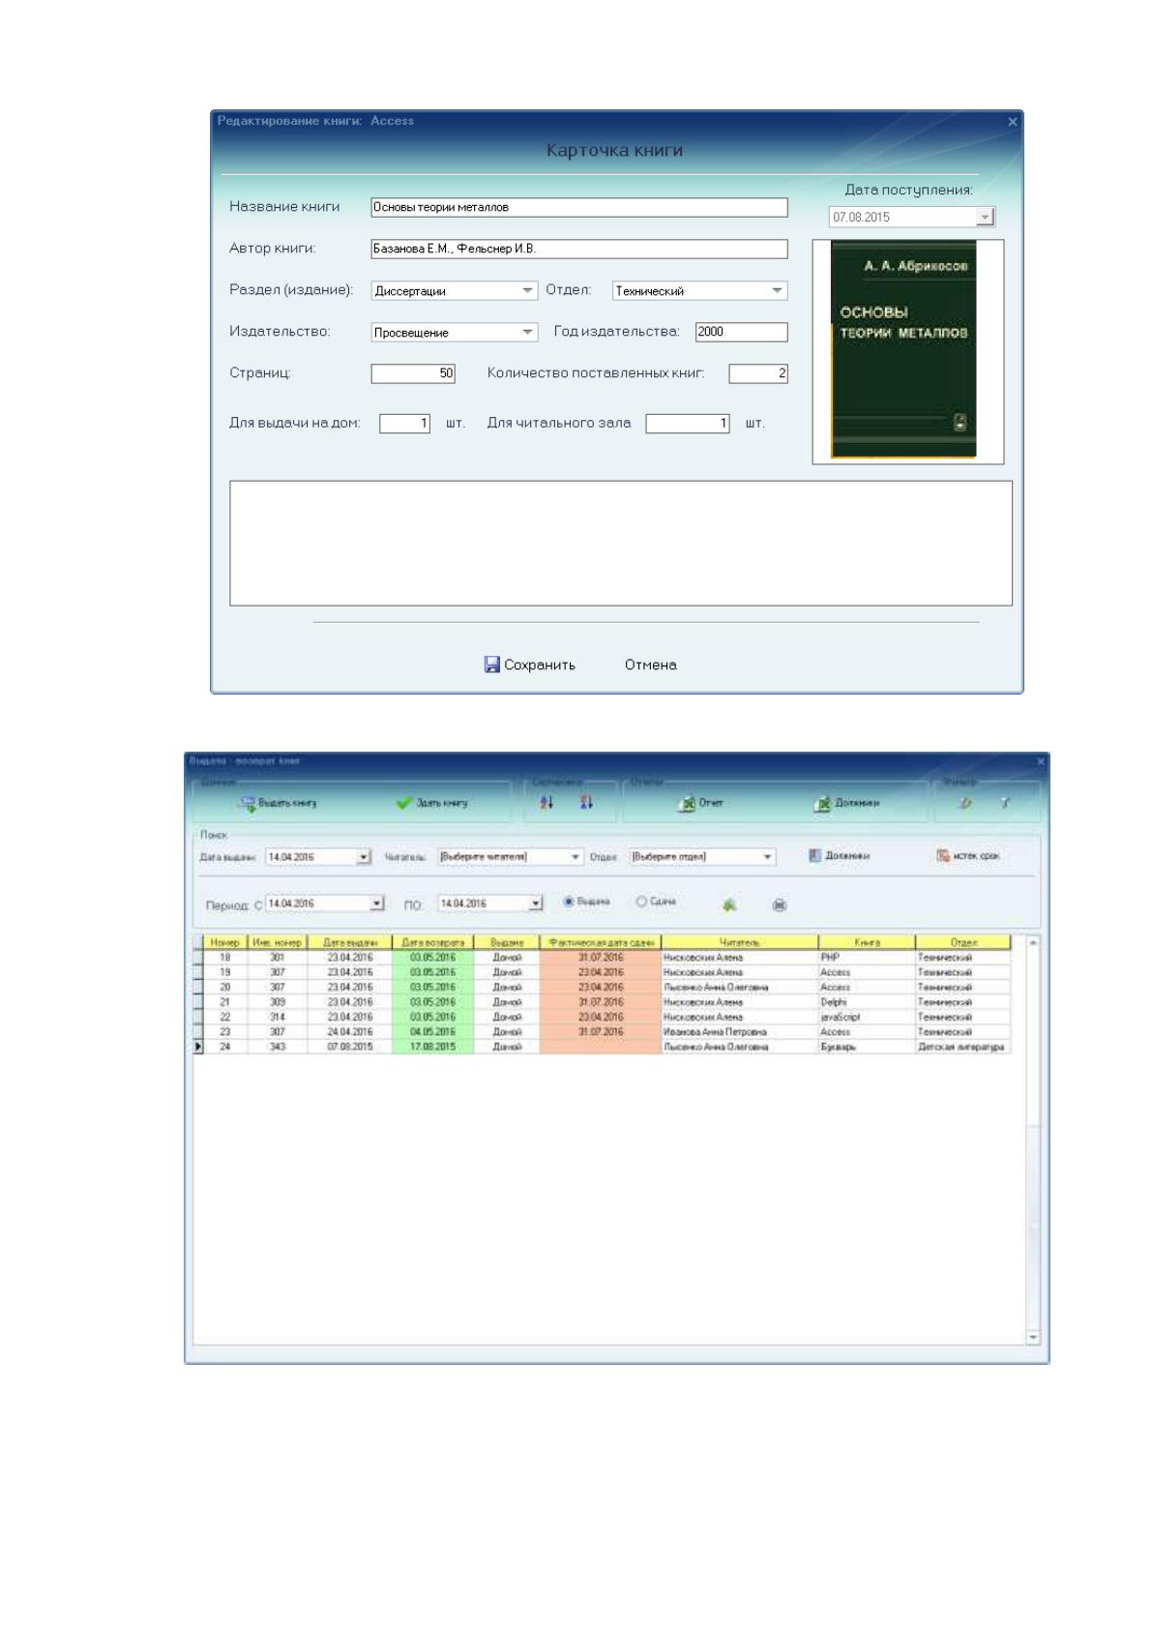Screen dimensions: 1152x1629
Task: Click the printer icon beside Сдача
Action: coord(780,904)
